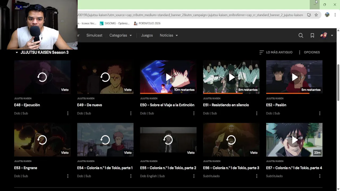Click '5m restantes' label on E52

coord(311,90)
